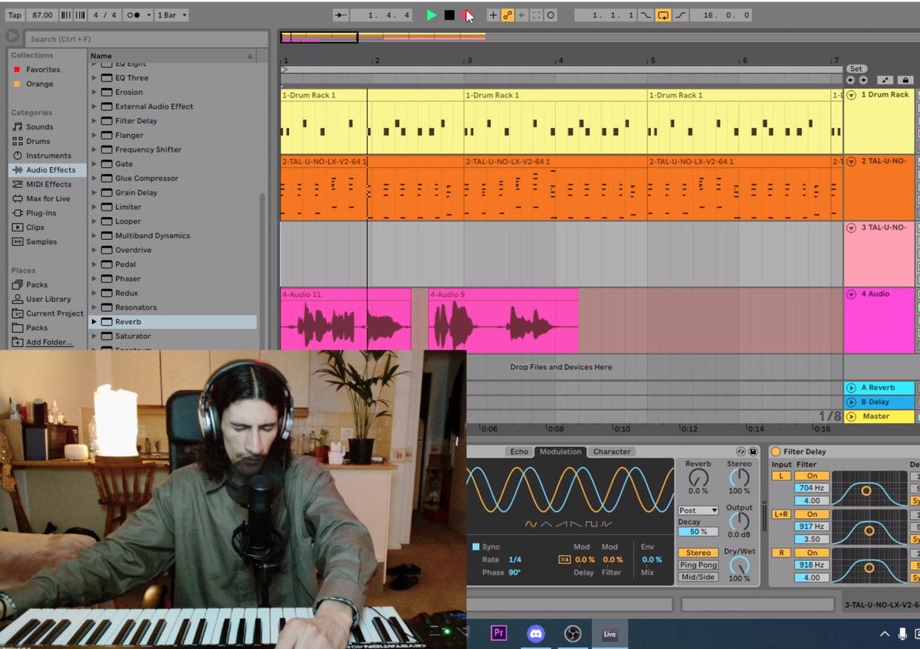The height and width of the screenshot is (649, 920).
Task: Open the Post reverb location dropdown
Action: point(698,510)
